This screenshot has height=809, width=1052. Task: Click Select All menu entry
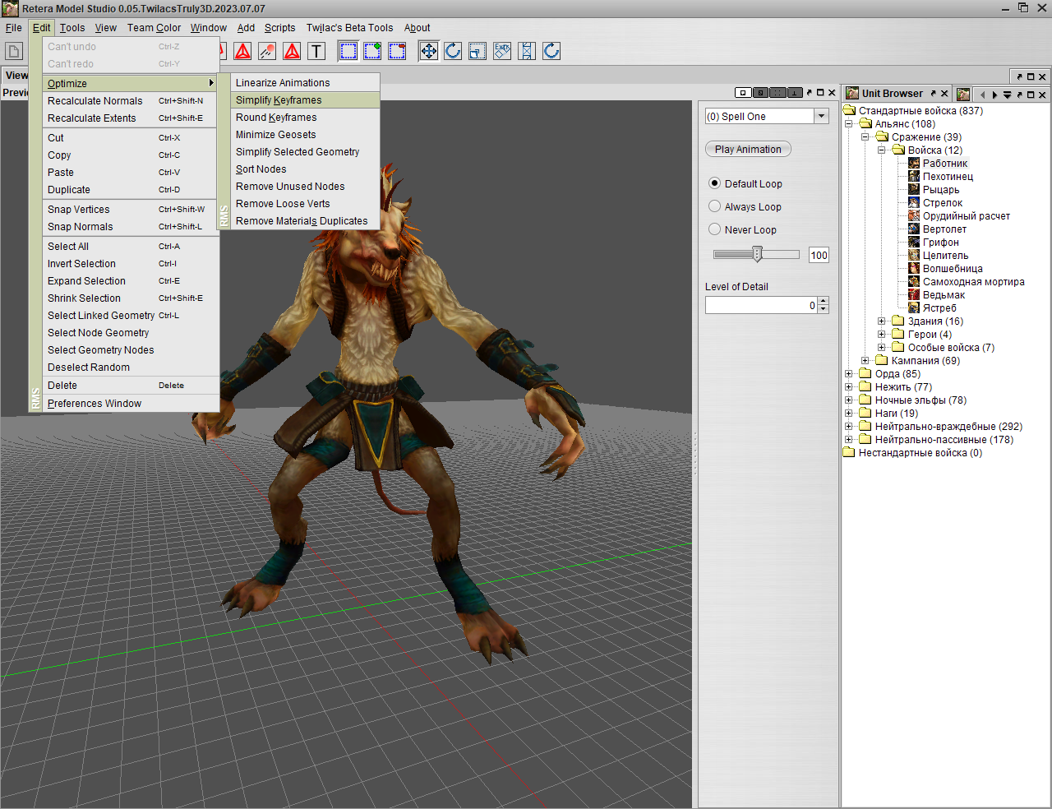coord(131,247)
